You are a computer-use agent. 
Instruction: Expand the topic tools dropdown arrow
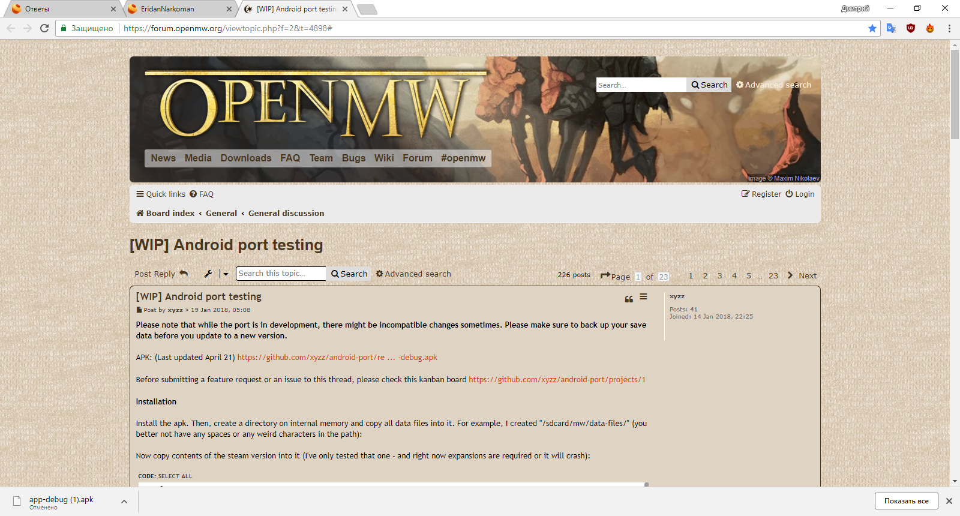(226, 274)
